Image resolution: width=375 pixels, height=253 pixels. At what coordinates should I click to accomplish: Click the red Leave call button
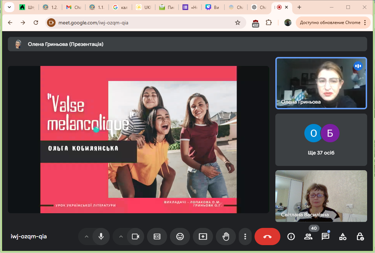click(x=267, y=237)
